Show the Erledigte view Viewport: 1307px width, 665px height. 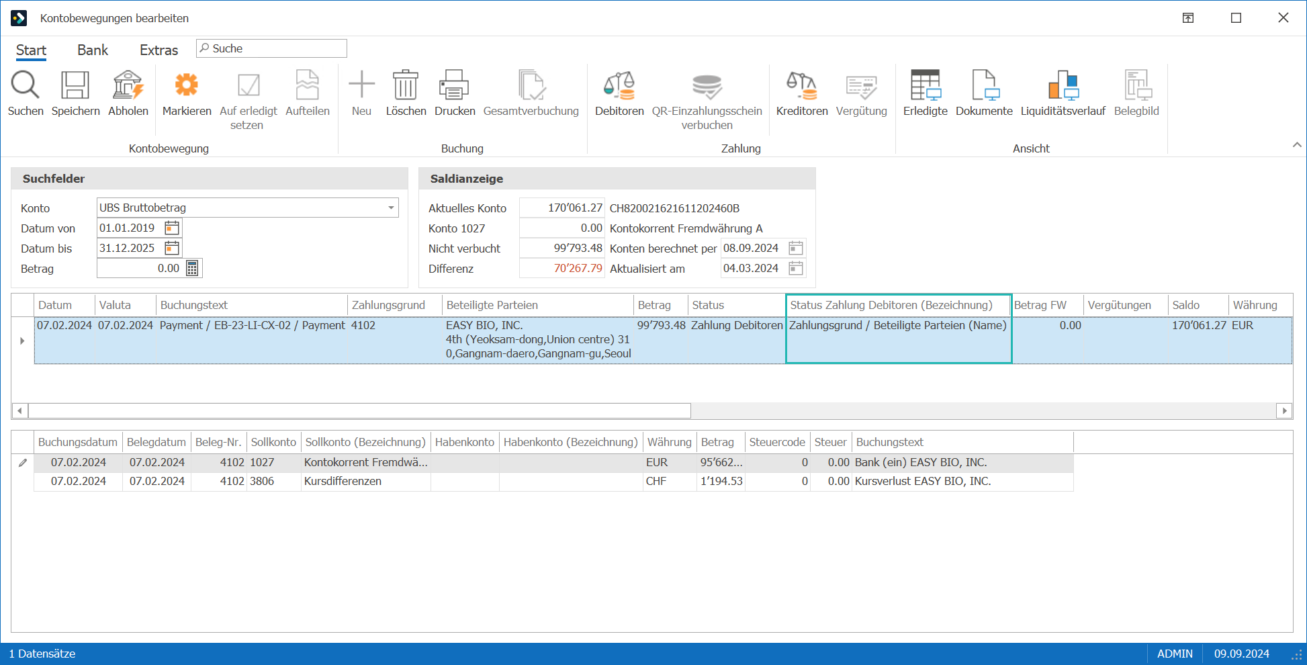tap(926, 85)
